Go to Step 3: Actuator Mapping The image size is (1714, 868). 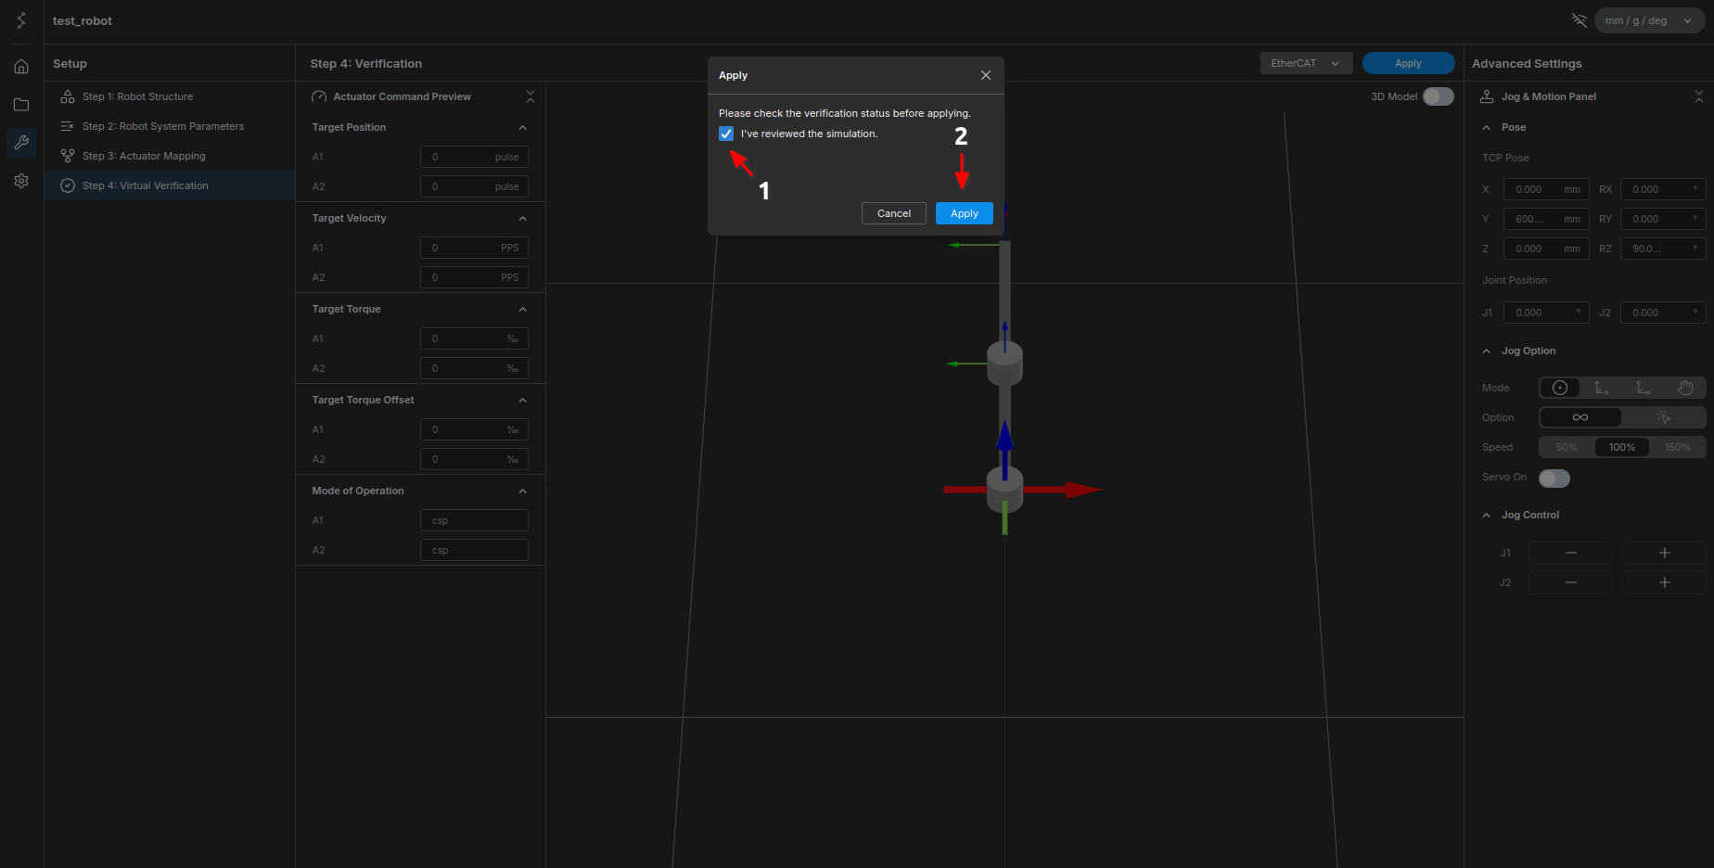pyautogui.click(x=144, y=156)
